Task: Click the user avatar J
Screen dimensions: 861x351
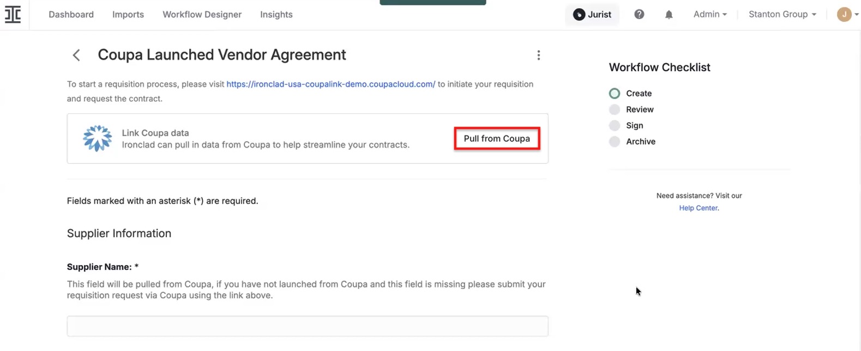Action: [x=844, y=15]
